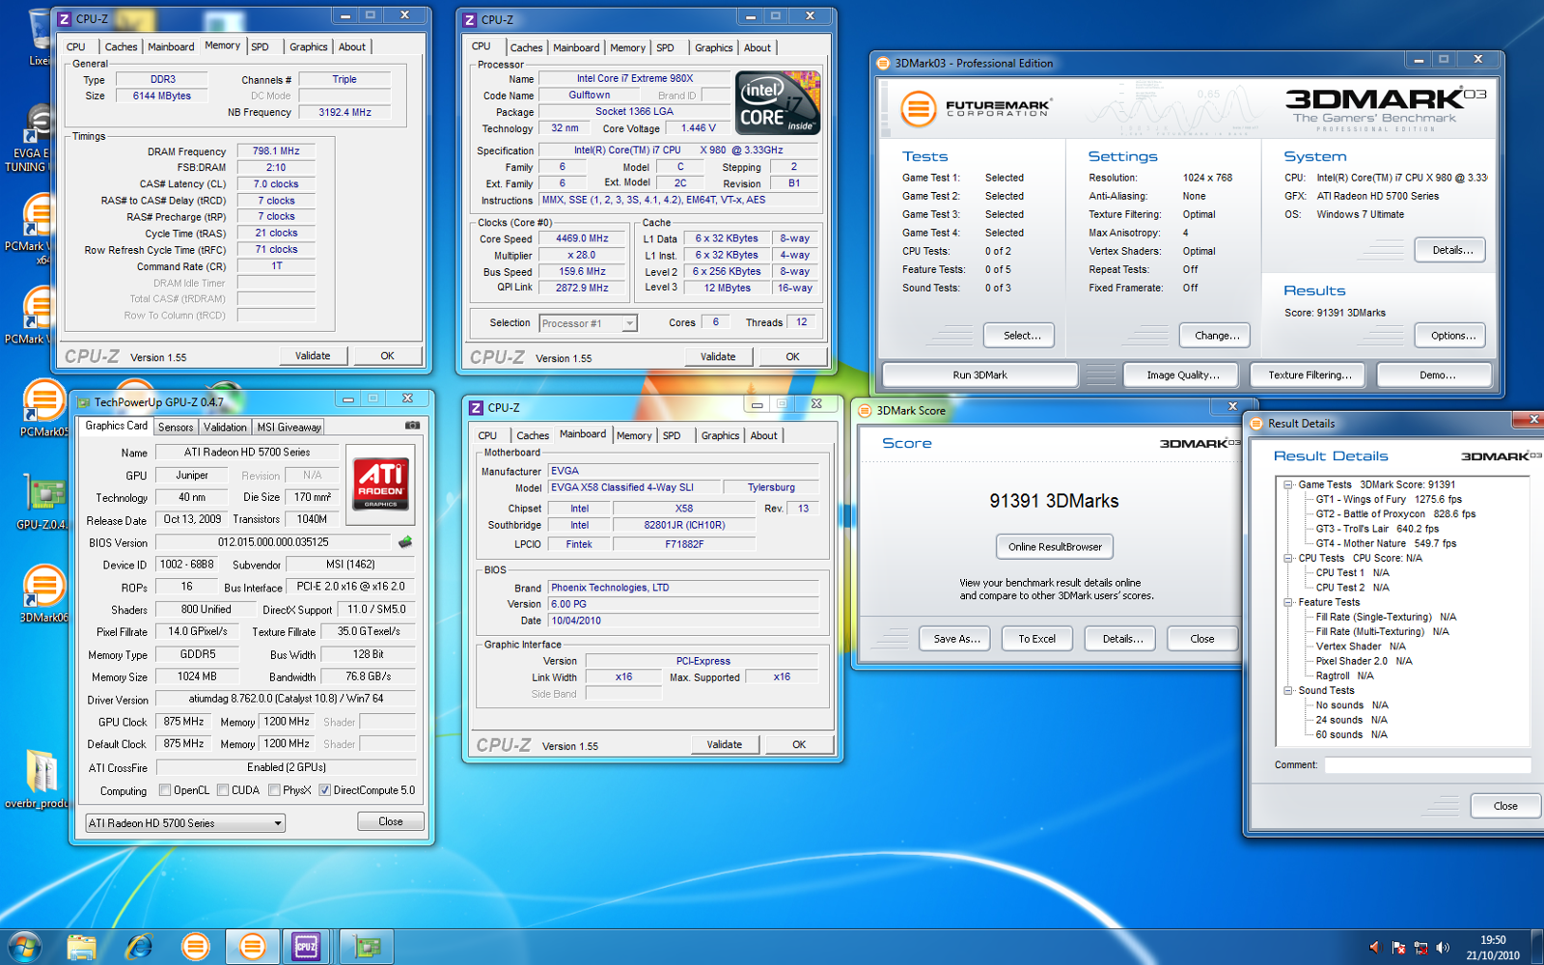Collapse the Game Tests tree node

pos(1287,484)
